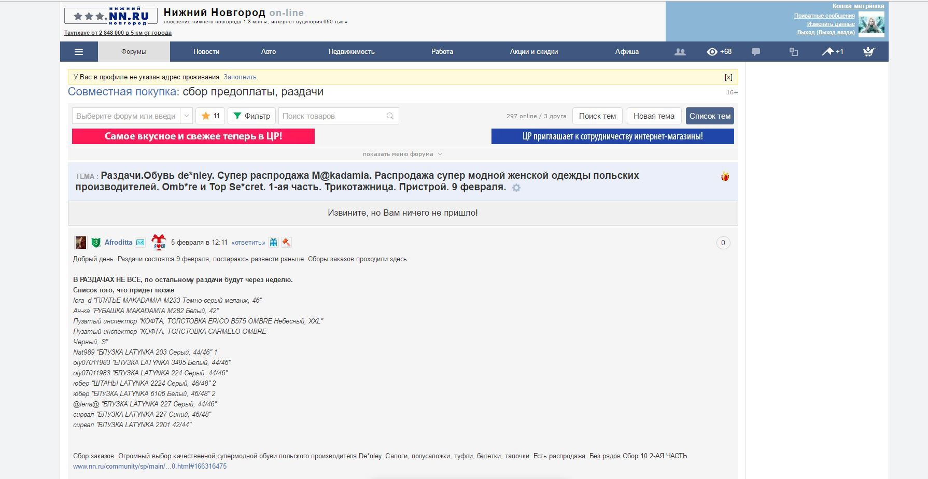Click the Список тем button
Image resolution: width=928 pixels, height=479 pixels.
tap(710, 116)
